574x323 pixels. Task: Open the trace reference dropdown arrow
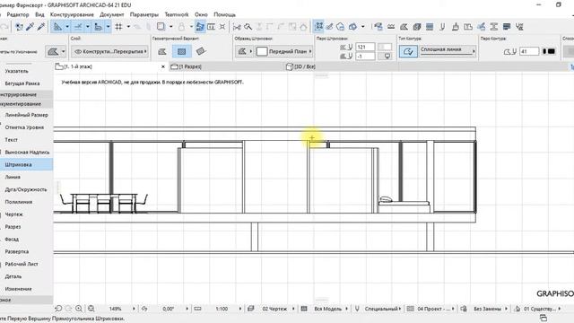pos(171,27)
